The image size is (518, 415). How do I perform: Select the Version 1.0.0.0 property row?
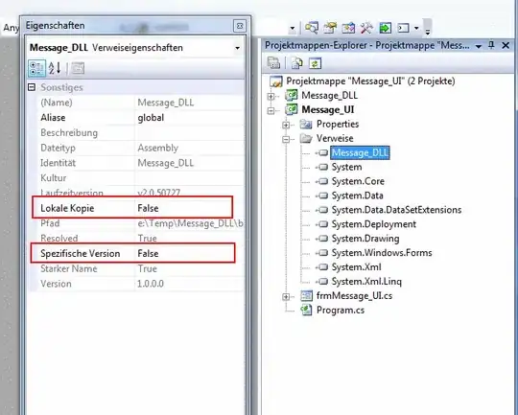pyautogui.click(x=136, y=284)
